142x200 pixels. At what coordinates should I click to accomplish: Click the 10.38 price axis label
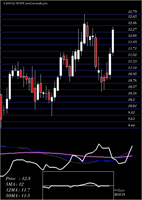pyautogui.click(x=132, y=93)
